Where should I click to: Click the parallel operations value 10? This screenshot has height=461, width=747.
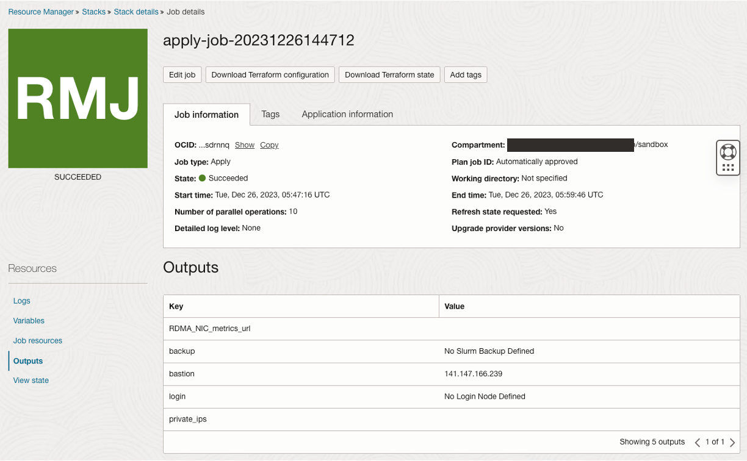tap(293, 212)
